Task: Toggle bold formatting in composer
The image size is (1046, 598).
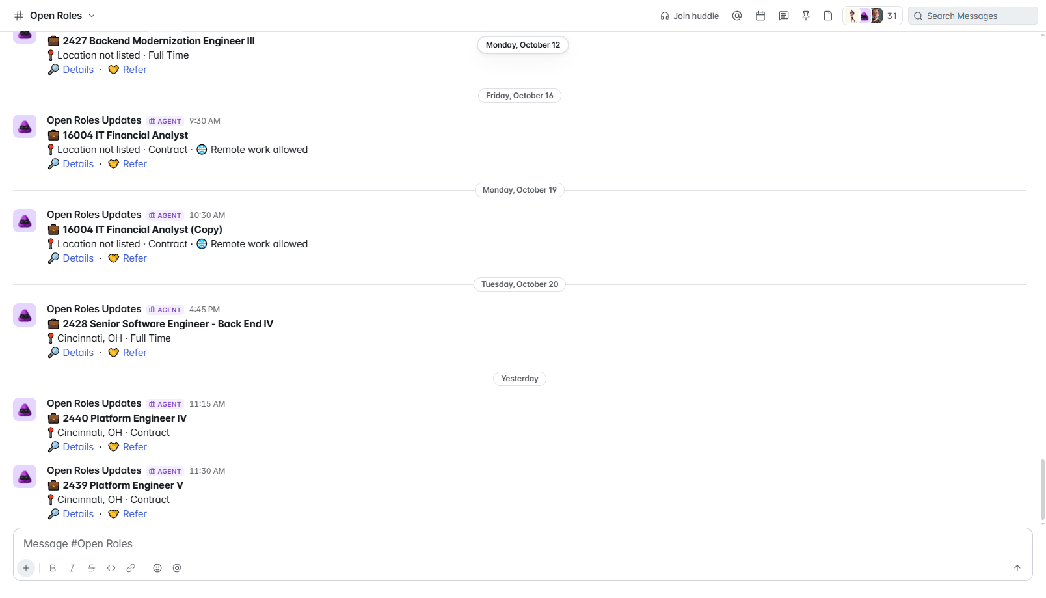Action: click(53, 568)
